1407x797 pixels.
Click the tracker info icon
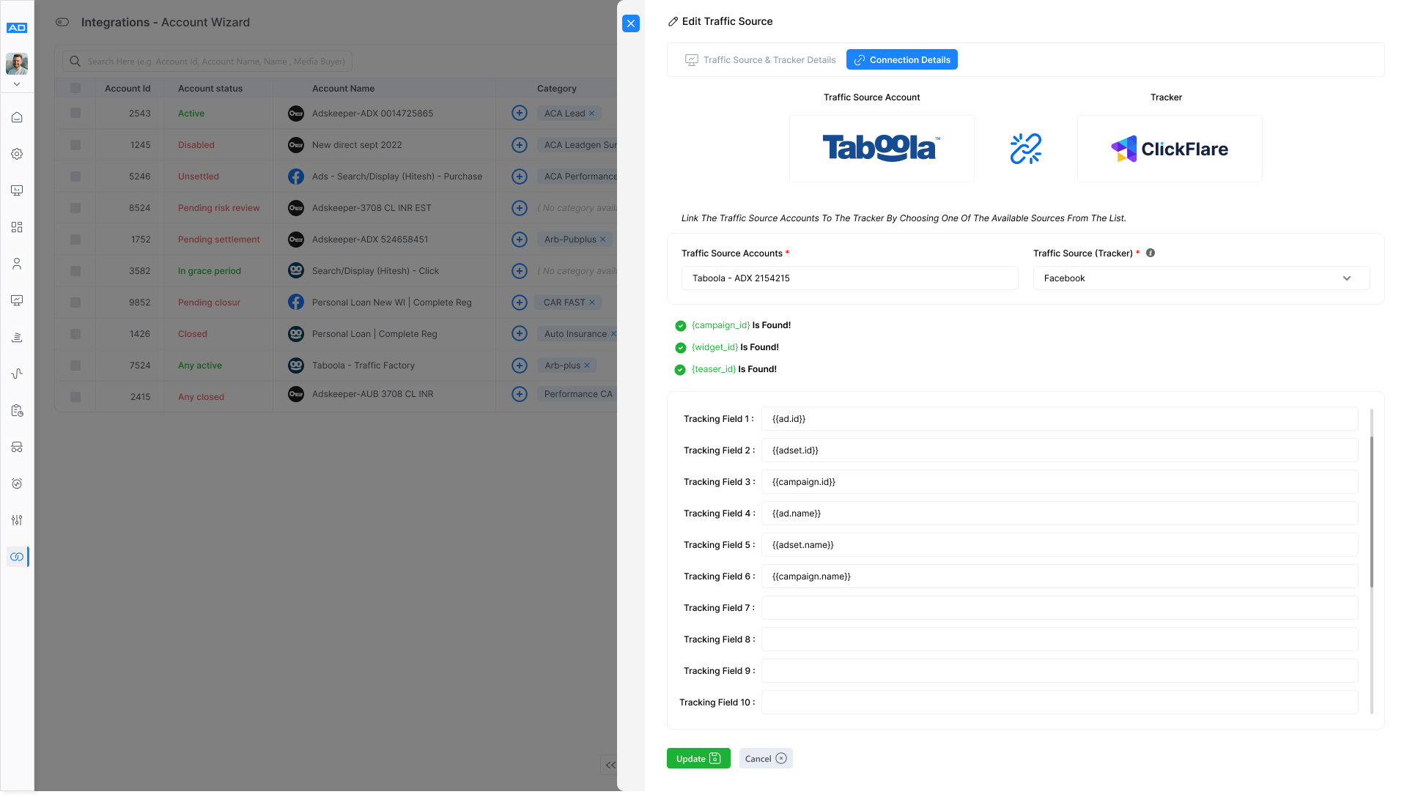[1151, 253]
